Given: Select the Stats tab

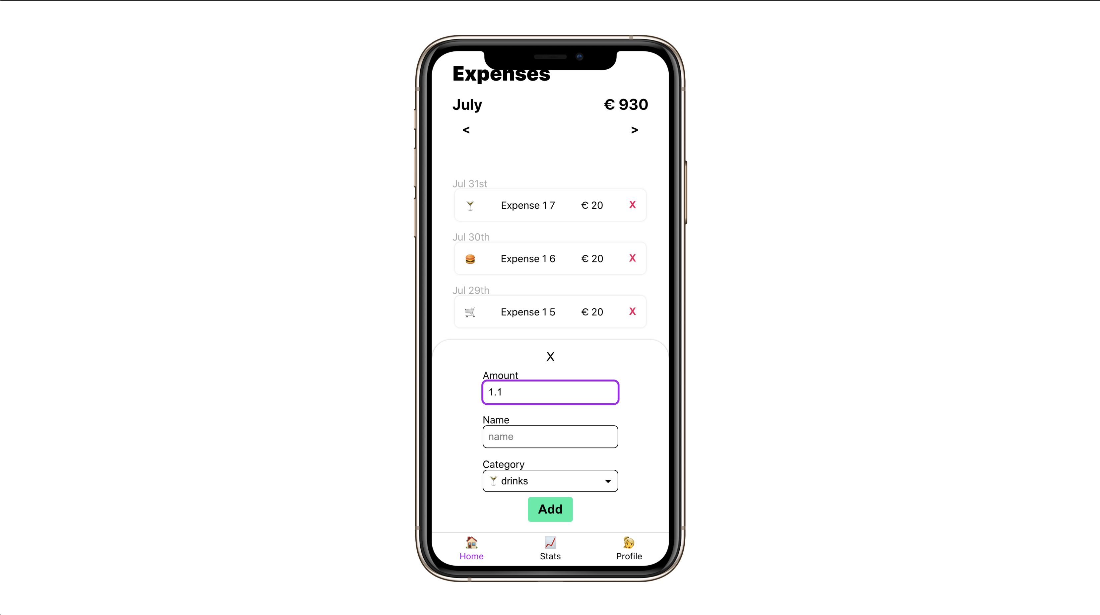Looking at the screenshot, I should tap(550, 548).
